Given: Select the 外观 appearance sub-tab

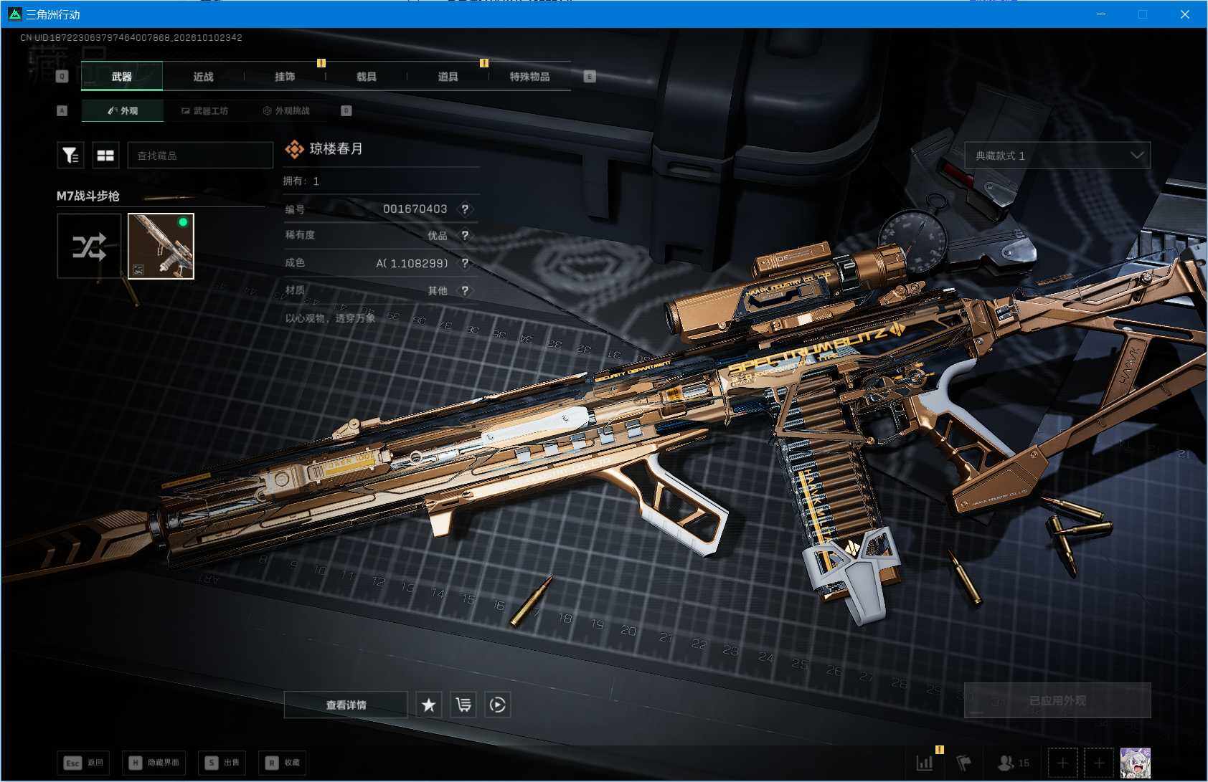Looking at the screenshot, I should coord(123,110).
